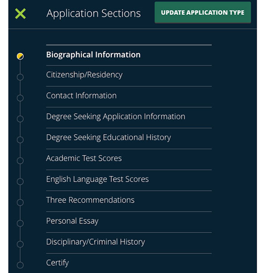Open the Biographical Information section
Image resolution: width=268 pixels, height=273 pixels.
click(93, 55)
